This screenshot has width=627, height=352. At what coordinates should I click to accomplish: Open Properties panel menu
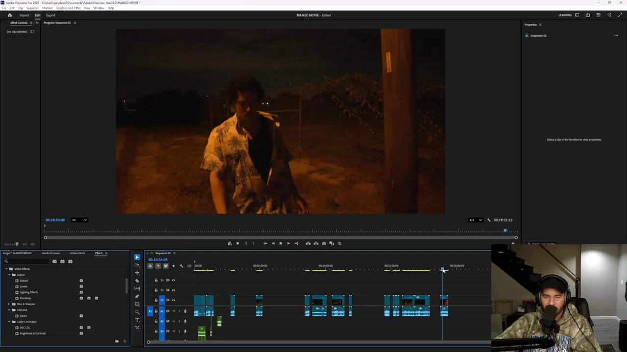coord(540,25)
